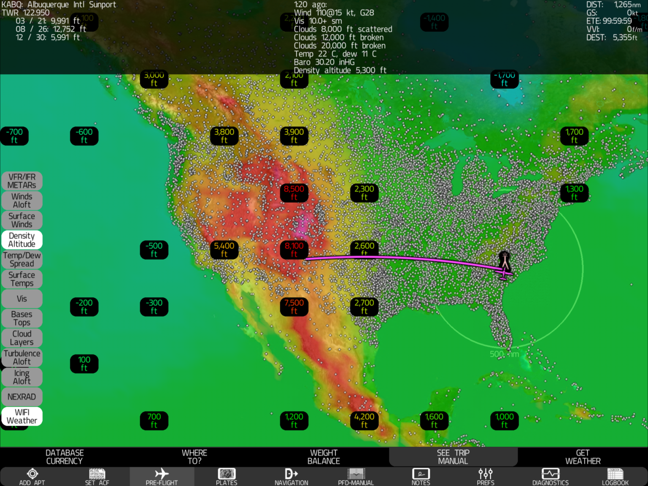Open the PFD-MANUAL display
The height and width of the screenshot is (486, 648).
(356, 476)
